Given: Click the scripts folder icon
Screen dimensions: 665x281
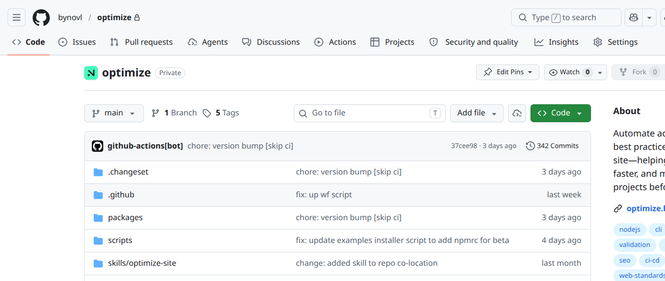Looking at the screenshot, I should 98,241.
